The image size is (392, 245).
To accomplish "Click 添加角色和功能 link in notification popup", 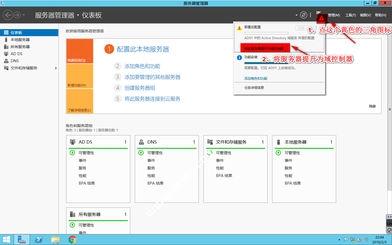I will point(256,79).
